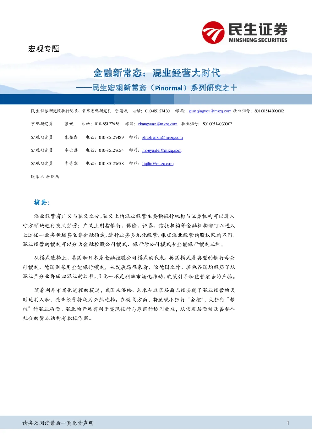Click footer text 请务必阅读最后一页免责声明

(x=58, y=423)
